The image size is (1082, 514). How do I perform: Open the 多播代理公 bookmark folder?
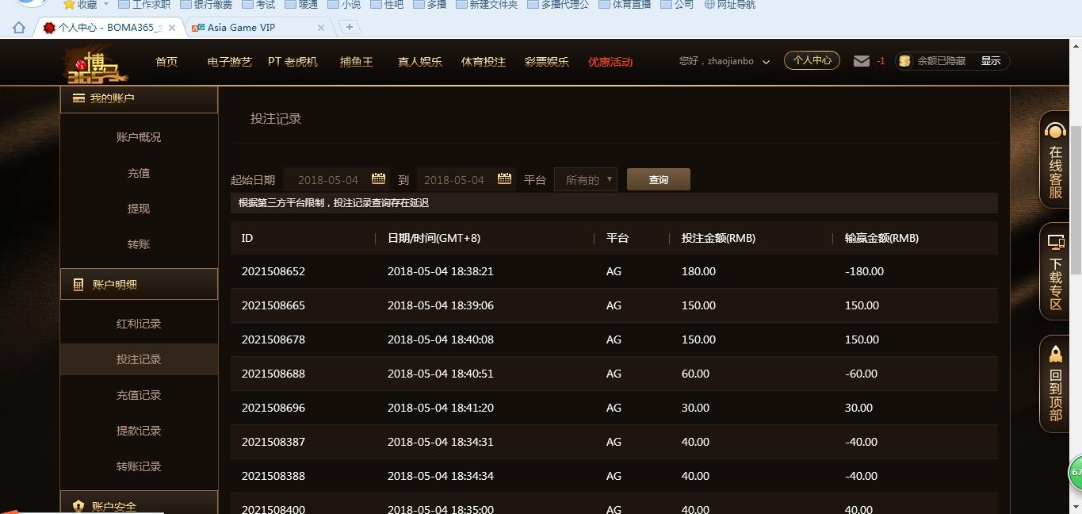click(x=558, y=5)
